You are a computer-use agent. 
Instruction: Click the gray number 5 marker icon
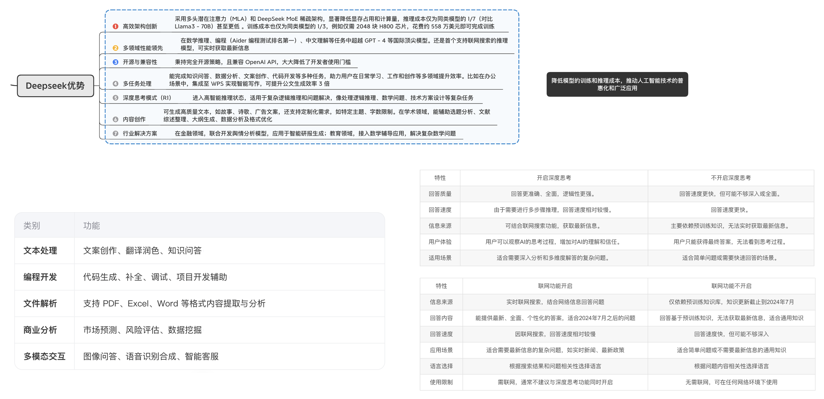point(116,98)
